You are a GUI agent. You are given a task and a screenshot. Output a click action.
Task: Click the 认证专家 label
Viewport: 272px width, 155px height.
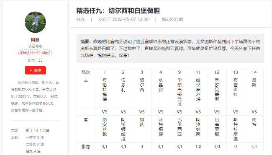tap(35, 46)
